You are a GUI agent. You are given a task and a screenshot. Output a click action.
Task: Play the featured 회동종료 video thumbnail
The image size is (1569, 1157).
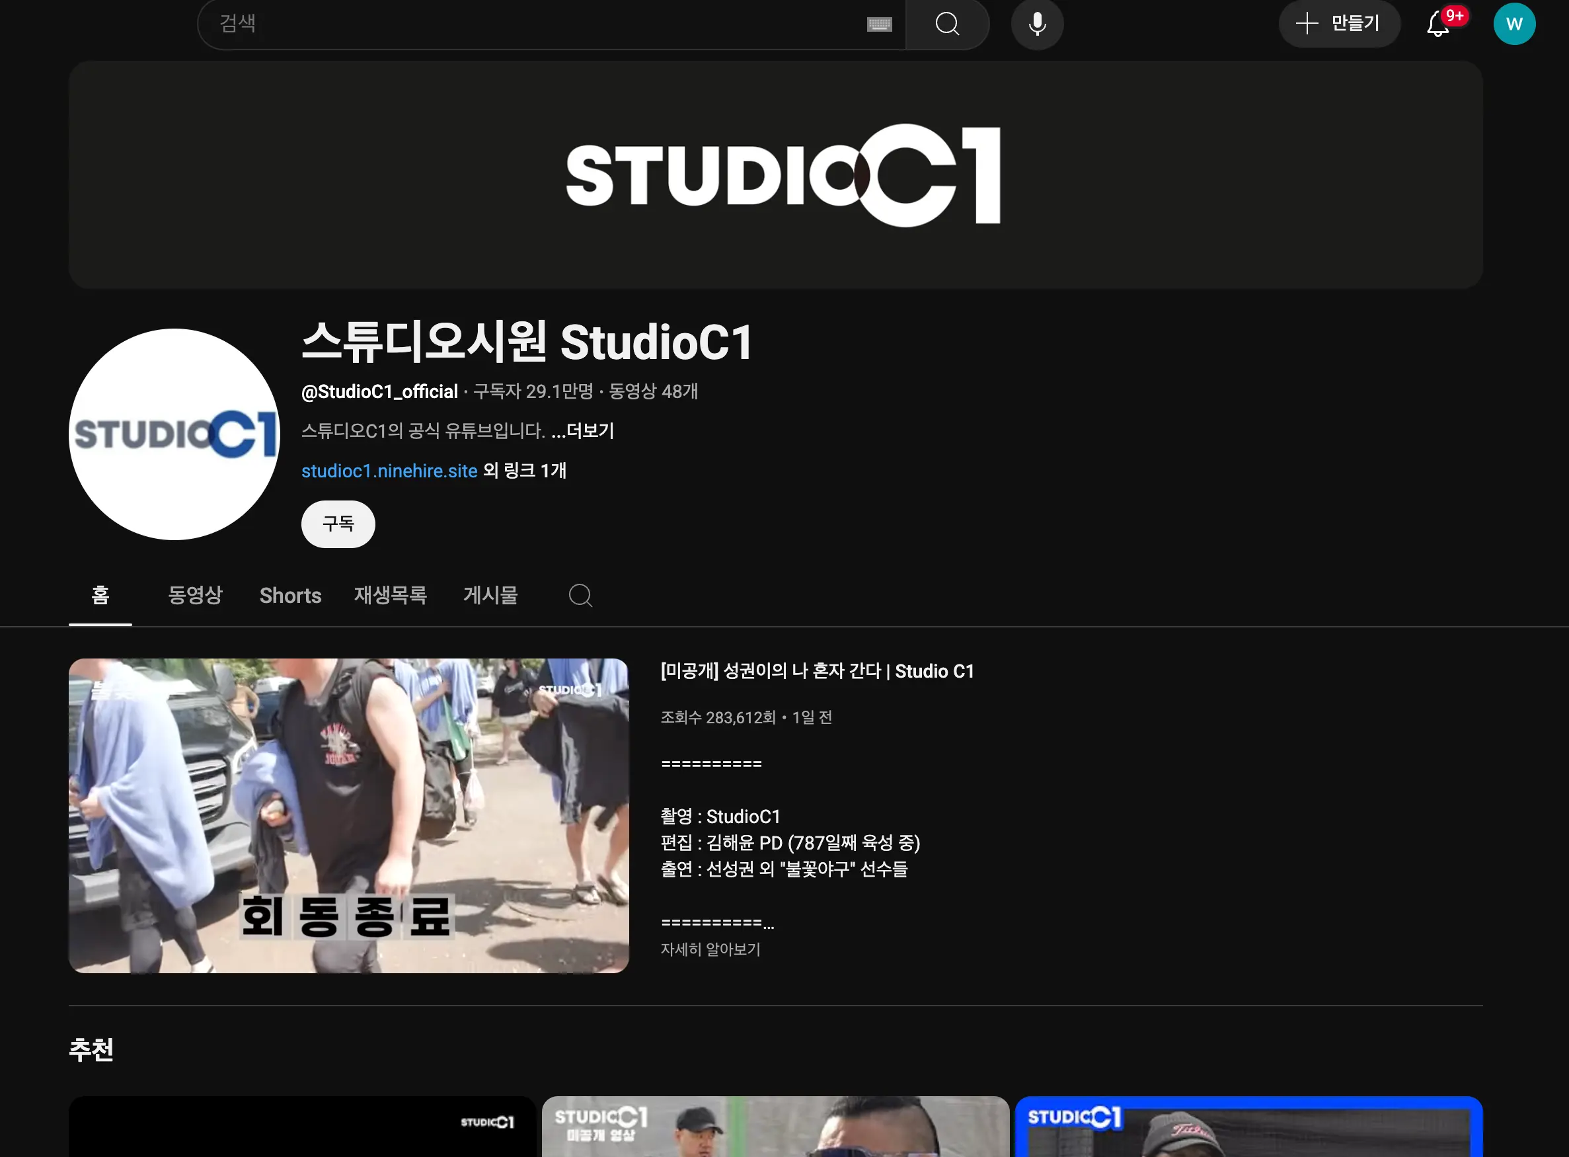tap(349, 815)
